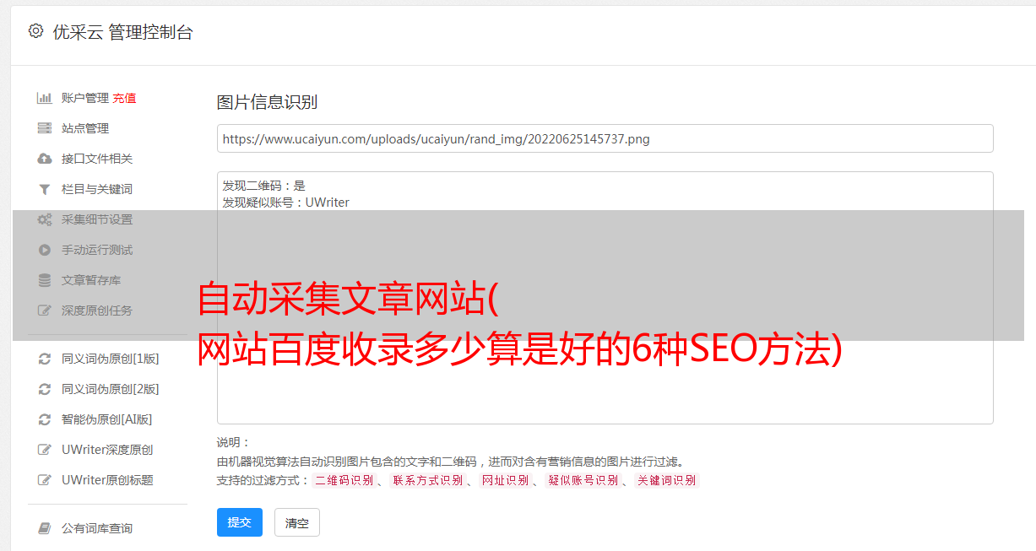Click the edit icon beside UWriter深度原创
The width and height of the screenshot is (1036, 551).
pyautogui.click(x=45, y=450)
